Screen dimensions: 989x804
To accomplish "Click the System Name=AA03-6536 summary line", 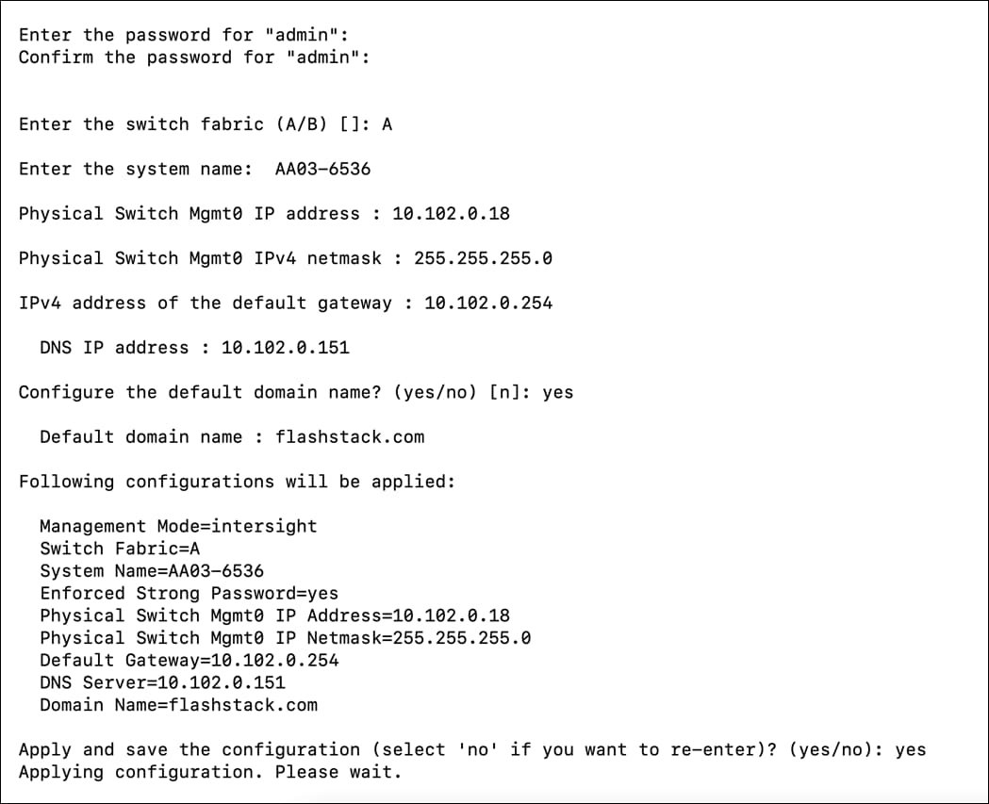I will tap(152, 571).
